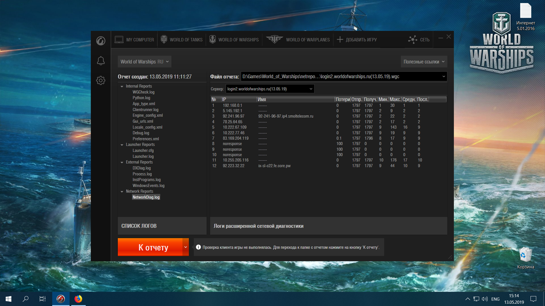Open the notifications bell icon
The image size is (545, 306).
[x=101, y=61]
